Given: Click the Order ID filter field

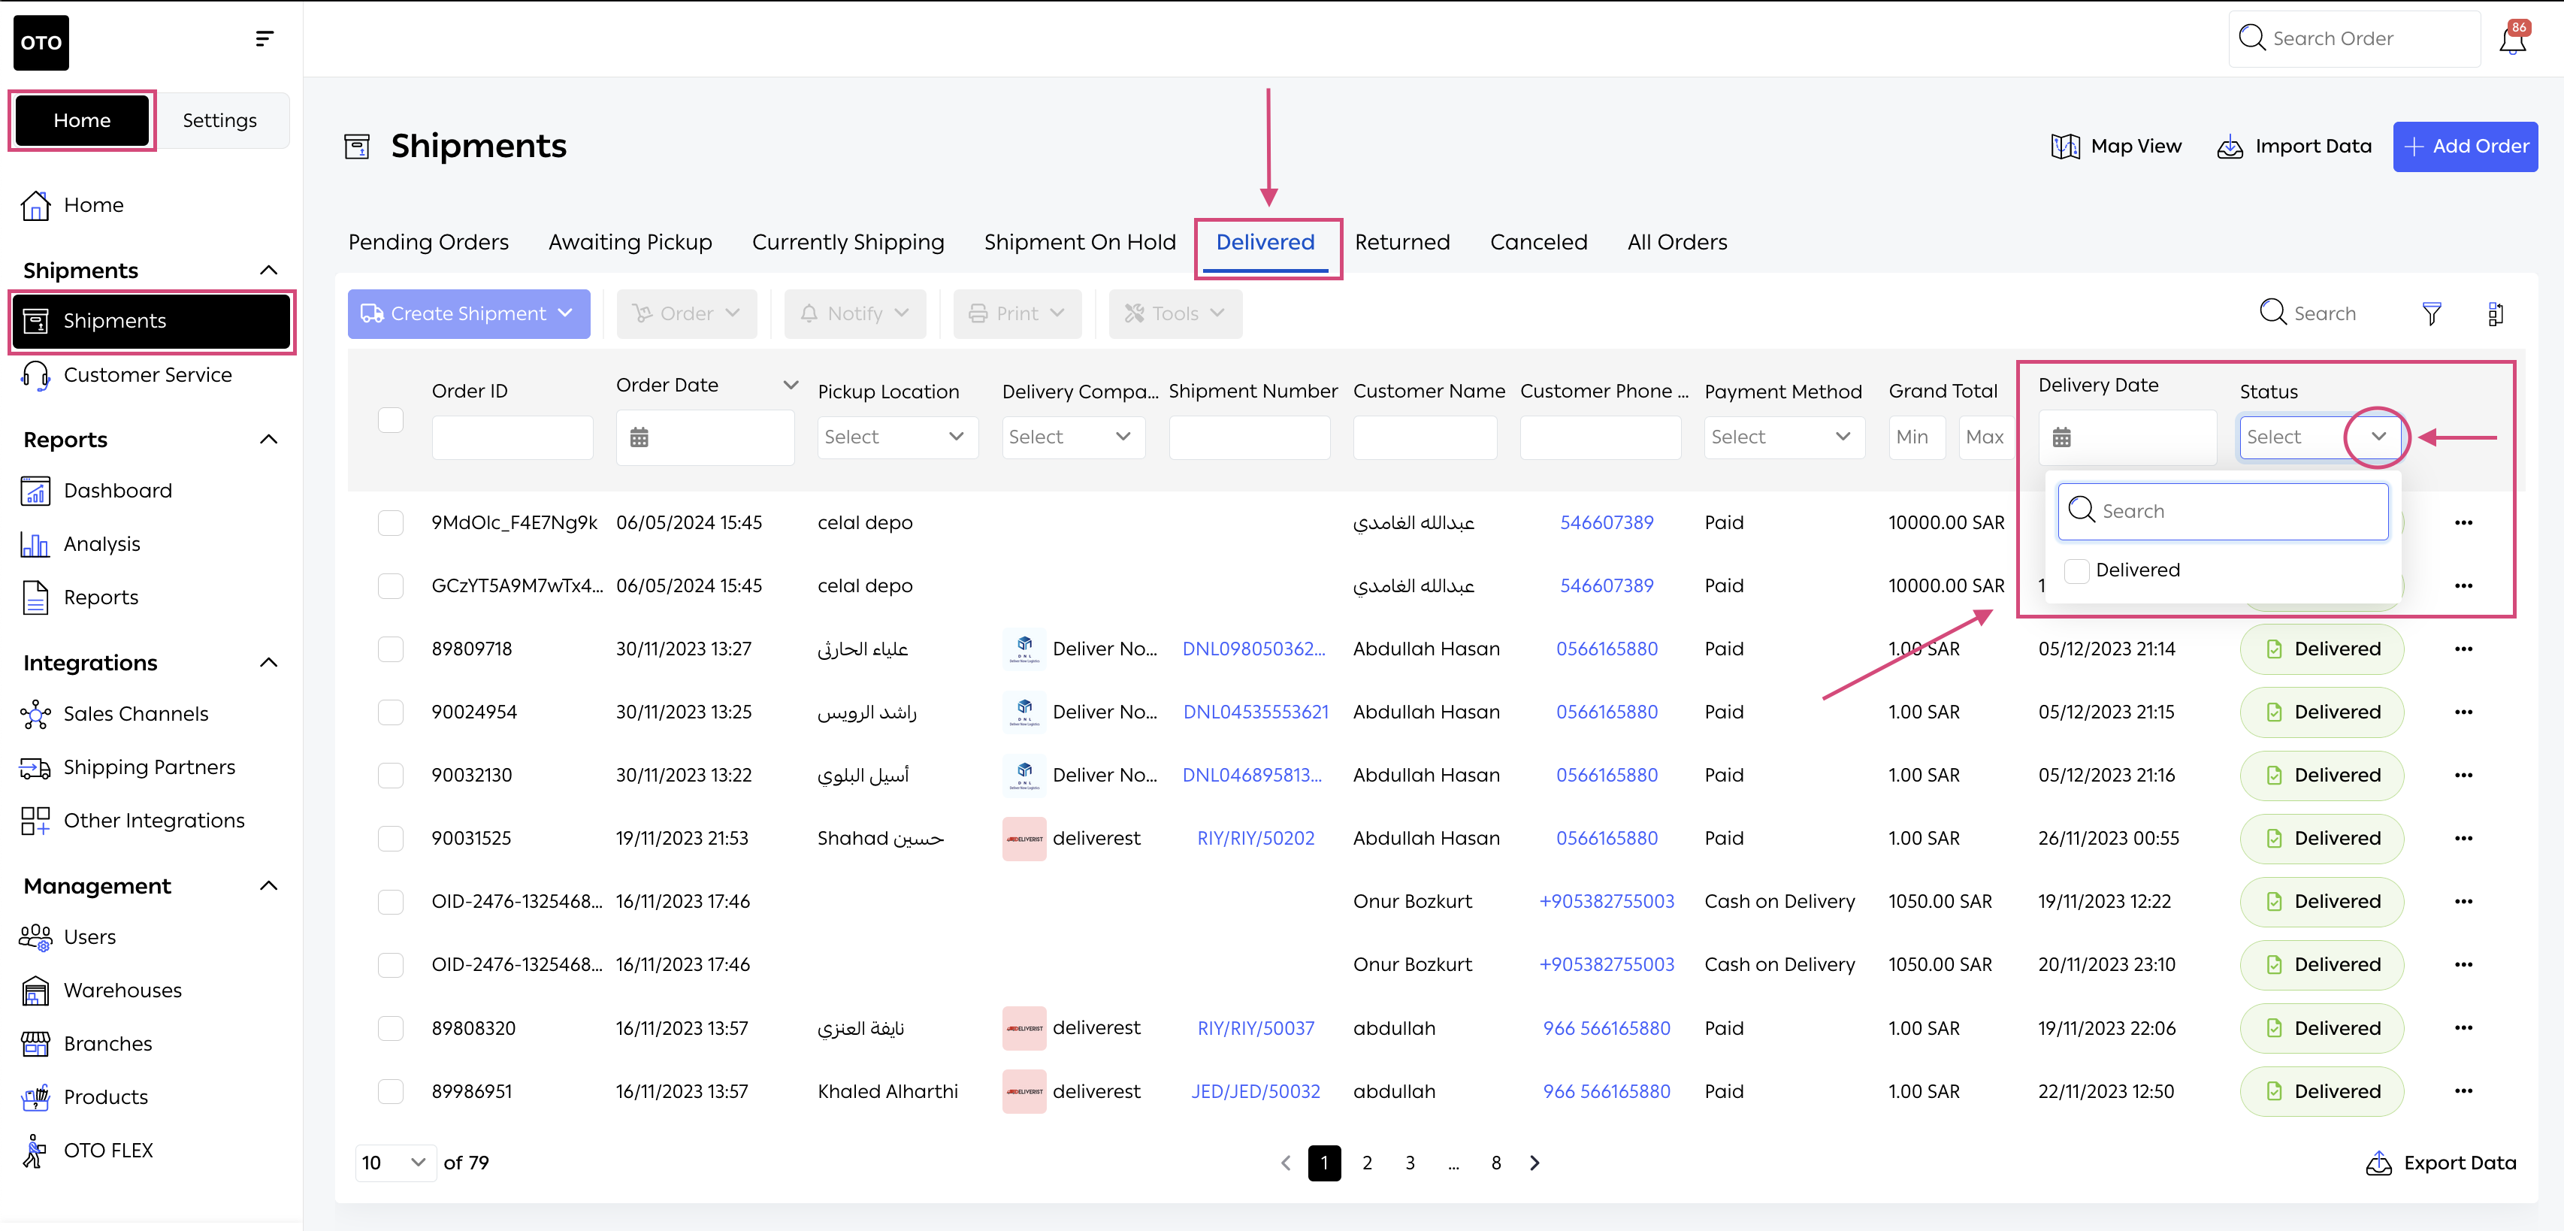Looking at the screenshot, I should coord(512,438).
